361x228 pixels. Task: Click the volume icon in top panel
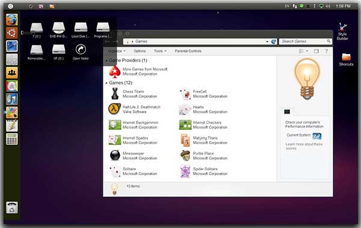tap(328, 6)
